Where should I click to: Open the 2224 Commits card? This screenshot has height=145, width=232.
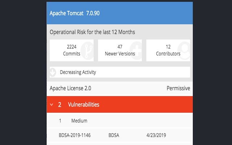71,50
